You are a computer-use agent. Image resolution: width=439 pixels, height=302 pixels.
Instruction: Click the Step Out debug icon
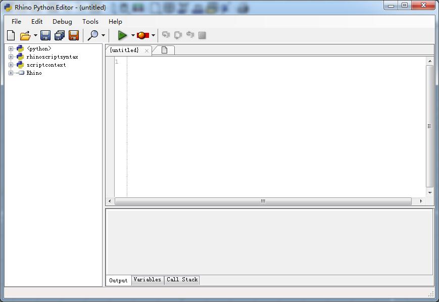190,35
